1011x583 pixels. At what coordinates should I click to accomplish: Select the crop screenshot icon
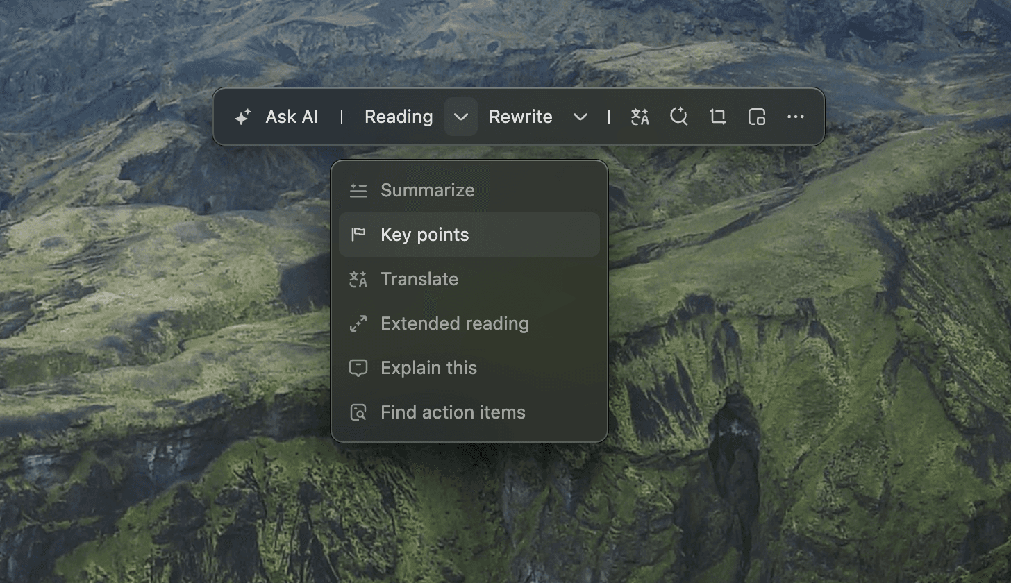click(x=717, y=117)
